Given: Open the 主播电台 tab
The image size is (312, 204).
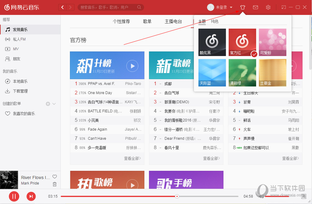Looking at the screenshot, I should [173, 21].
